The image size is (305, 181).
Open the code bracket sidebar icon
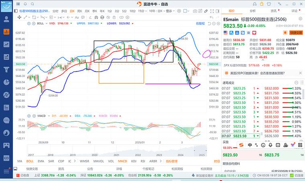pos(6,158)
